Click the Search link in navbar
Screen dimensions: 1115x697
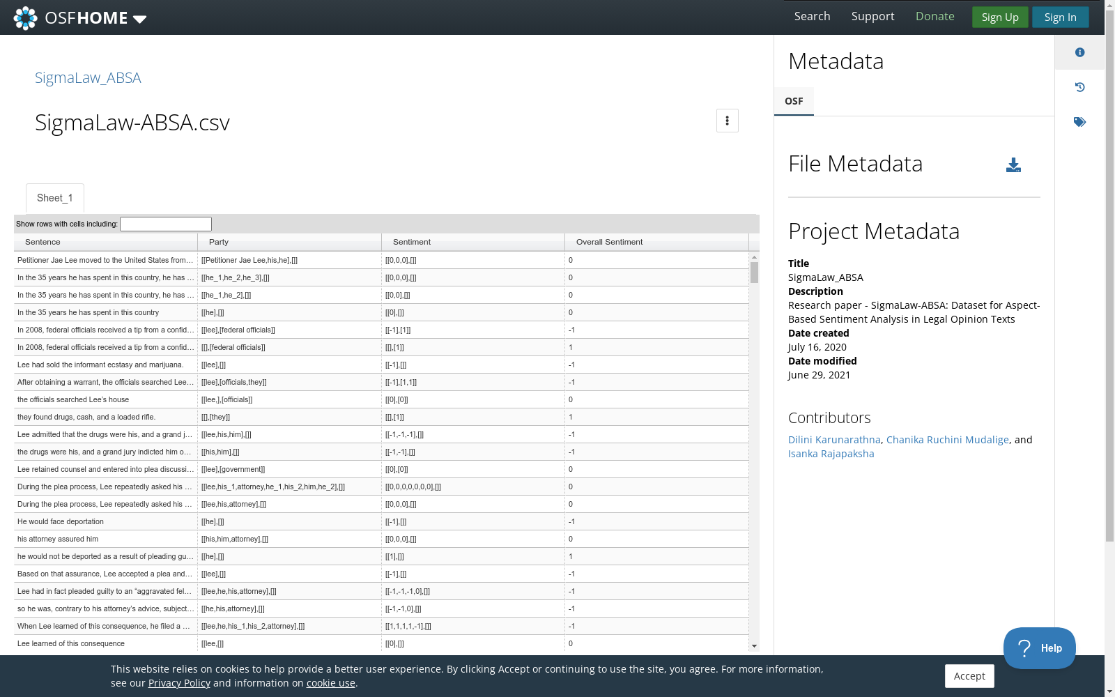[x=812, y=17]
